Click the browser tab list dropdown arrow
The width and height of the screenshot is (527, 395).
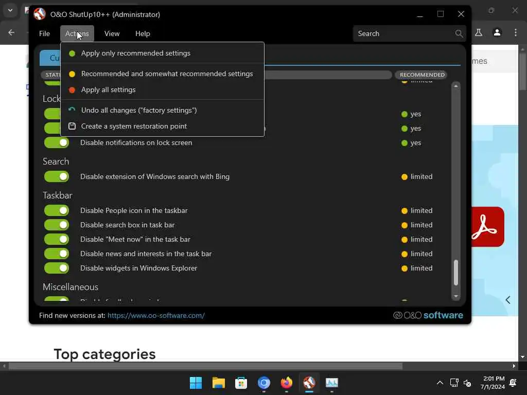pos(10,10)
